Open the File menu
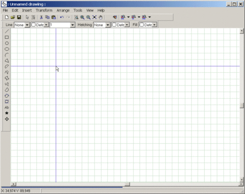The width and height of the screenshot is (245, 194). [5, 10]
